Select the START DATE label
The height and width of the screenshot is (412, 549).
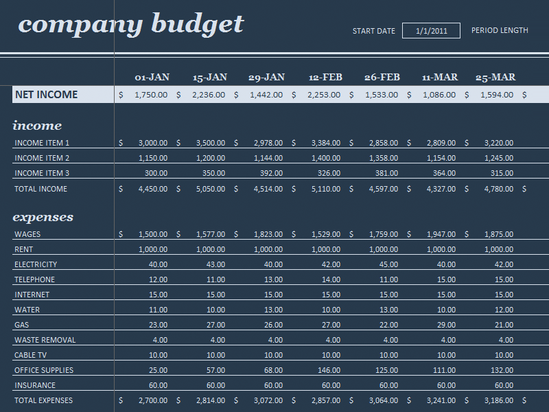tap(373, 31)
